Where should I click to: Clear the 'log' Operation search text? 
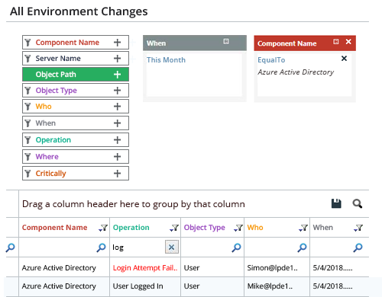point(172,247)
